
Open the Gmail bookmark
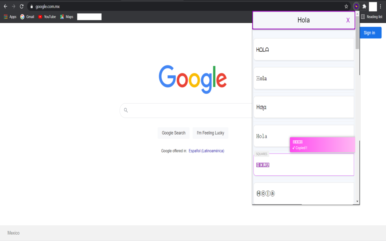(27, 17)
